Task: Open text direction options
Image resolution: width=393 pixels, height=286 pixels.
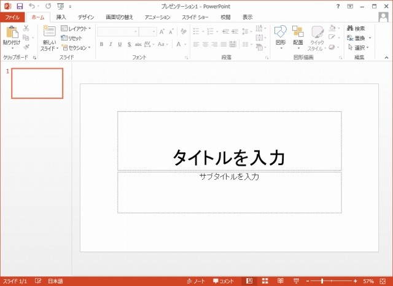Action: tap(260, 28)
